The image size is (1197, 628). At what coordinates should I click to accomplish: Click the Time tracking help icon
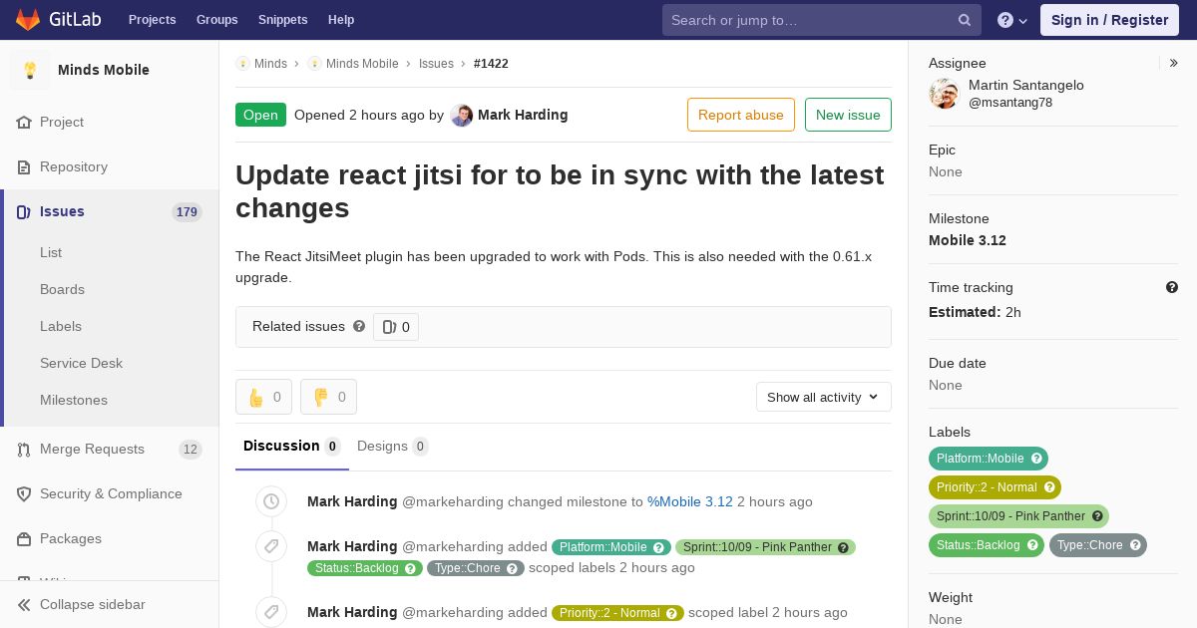point(1172,287)
